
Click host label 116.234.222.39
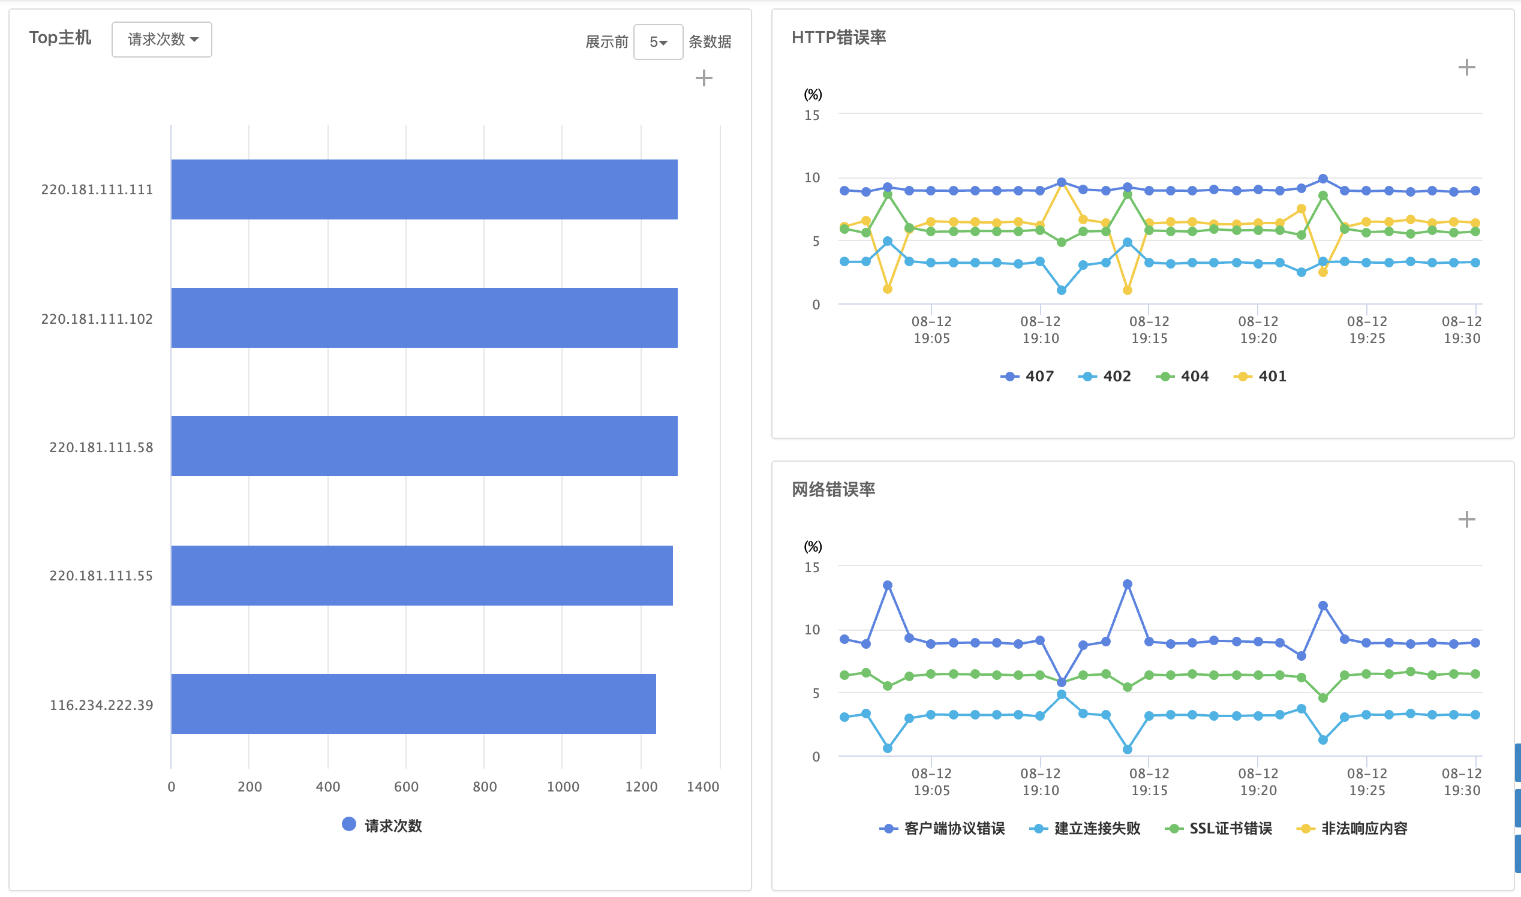coord(101,705)
